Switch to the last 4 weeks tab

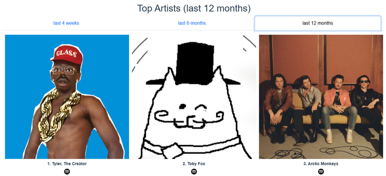(x=66, y=23)
